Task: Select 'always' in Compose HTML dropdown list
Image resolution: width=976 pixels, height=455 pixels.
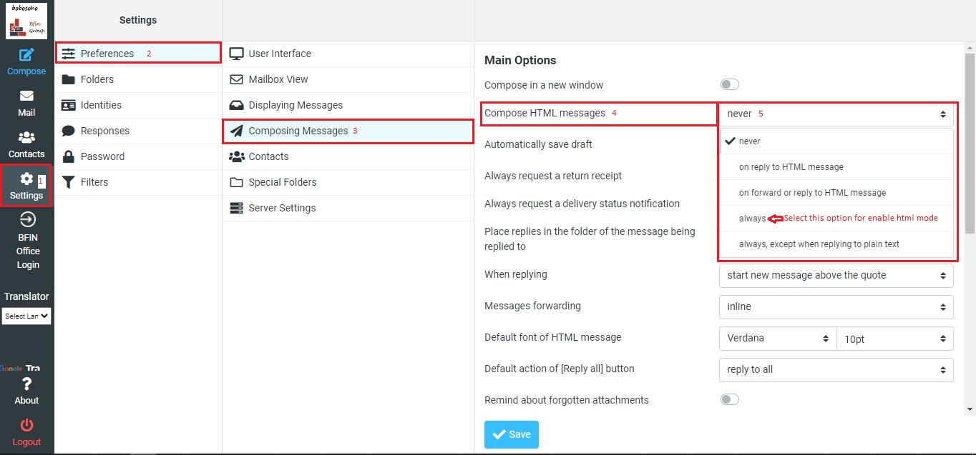Action: coord(752,219)
